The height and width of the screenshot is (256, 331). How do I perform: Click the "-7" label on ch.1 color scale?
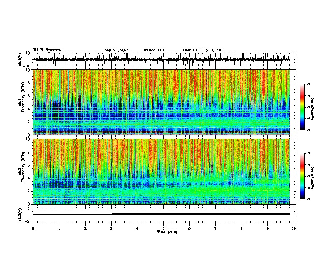(308, 130)
